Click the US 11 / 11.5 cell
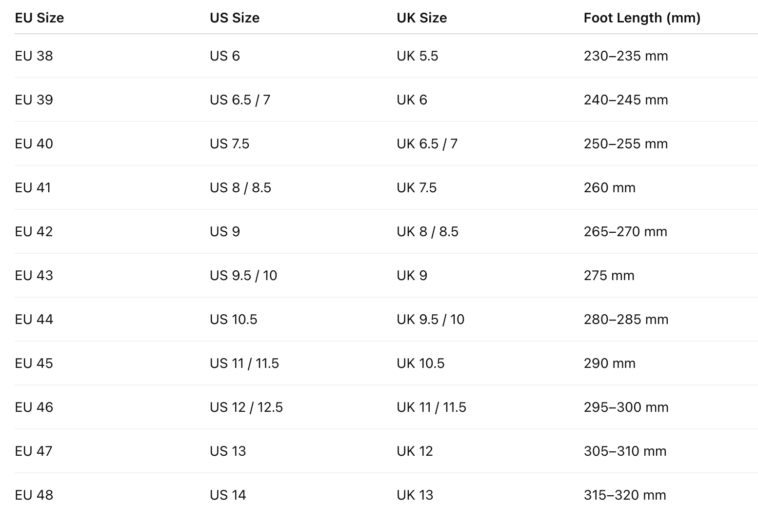The image size is (758, 526). (244, 364)
